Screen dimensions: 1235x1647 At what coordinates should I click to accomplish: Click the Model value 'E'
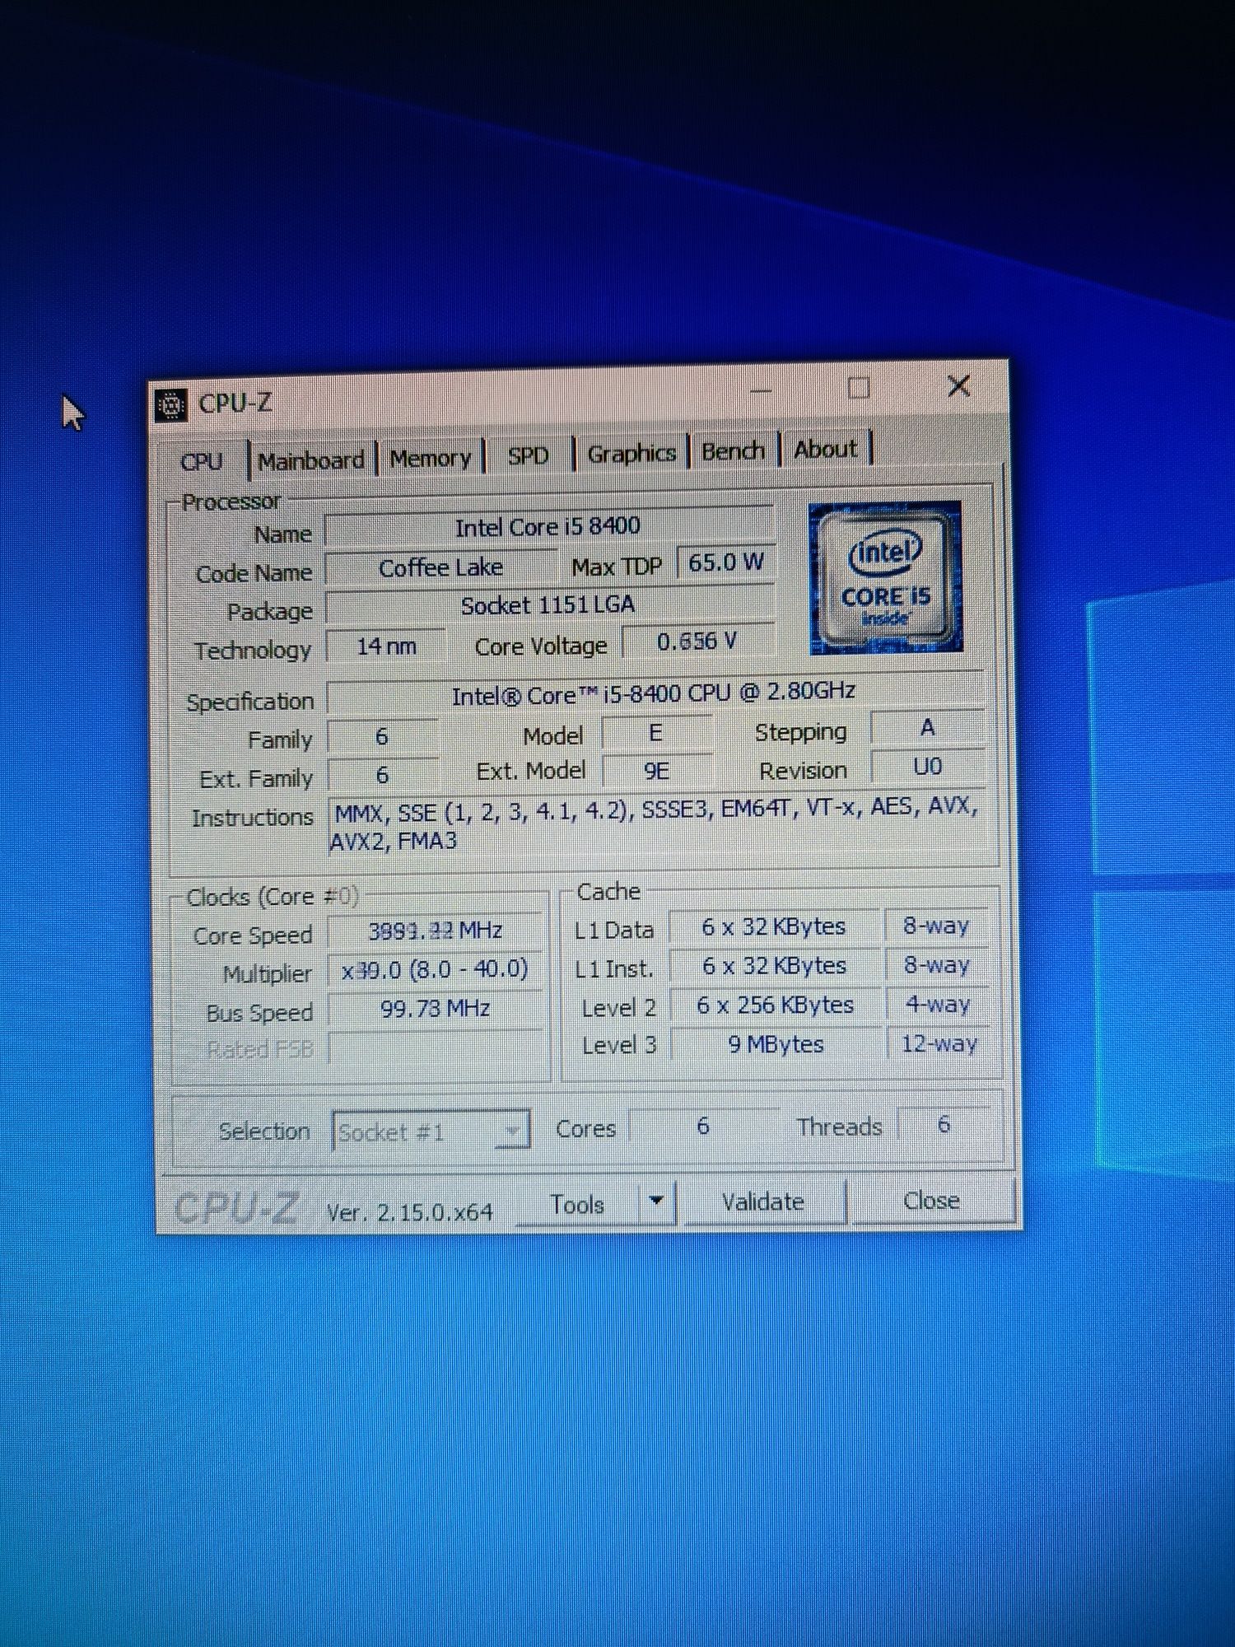tap(656, 733)
